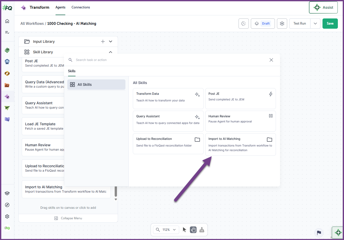Select Query Assistant in Skill Library list
344x240 pixels.
43,105
